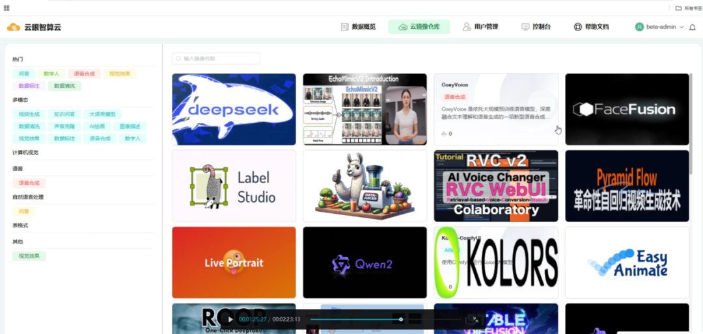Click the 表格式 category heading
Screen dimensions: 703x334
20,225
